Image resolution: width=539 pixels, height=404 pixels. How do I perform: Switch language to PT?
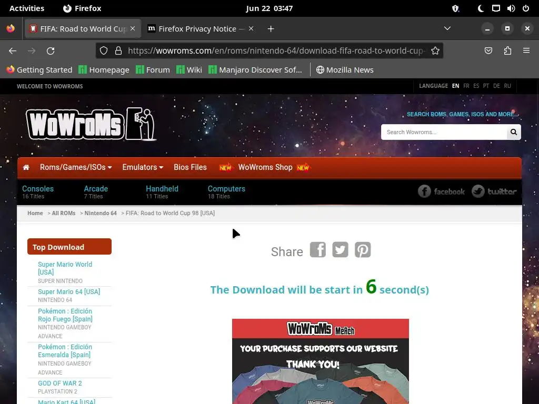[486, 86]
